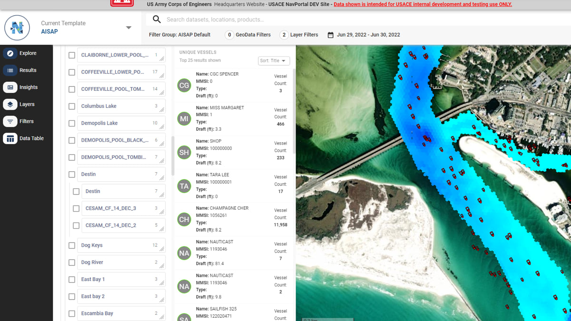This screenshot has height=321, width=571.
Task: Open the Sort: Title dropdown
Action: (274, 61)
